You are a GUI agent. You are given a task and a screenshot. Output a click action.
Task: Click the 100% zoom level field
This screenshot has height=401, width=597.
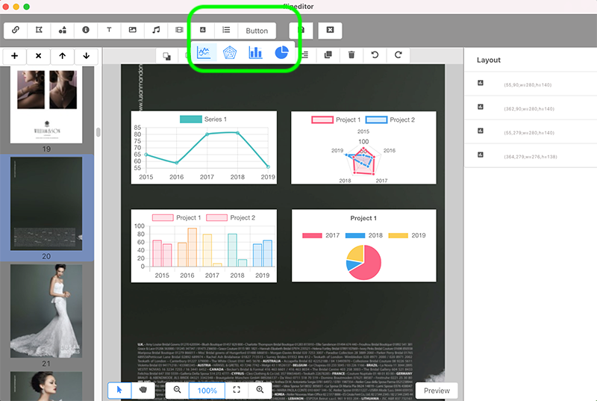[x=207, y=391]
